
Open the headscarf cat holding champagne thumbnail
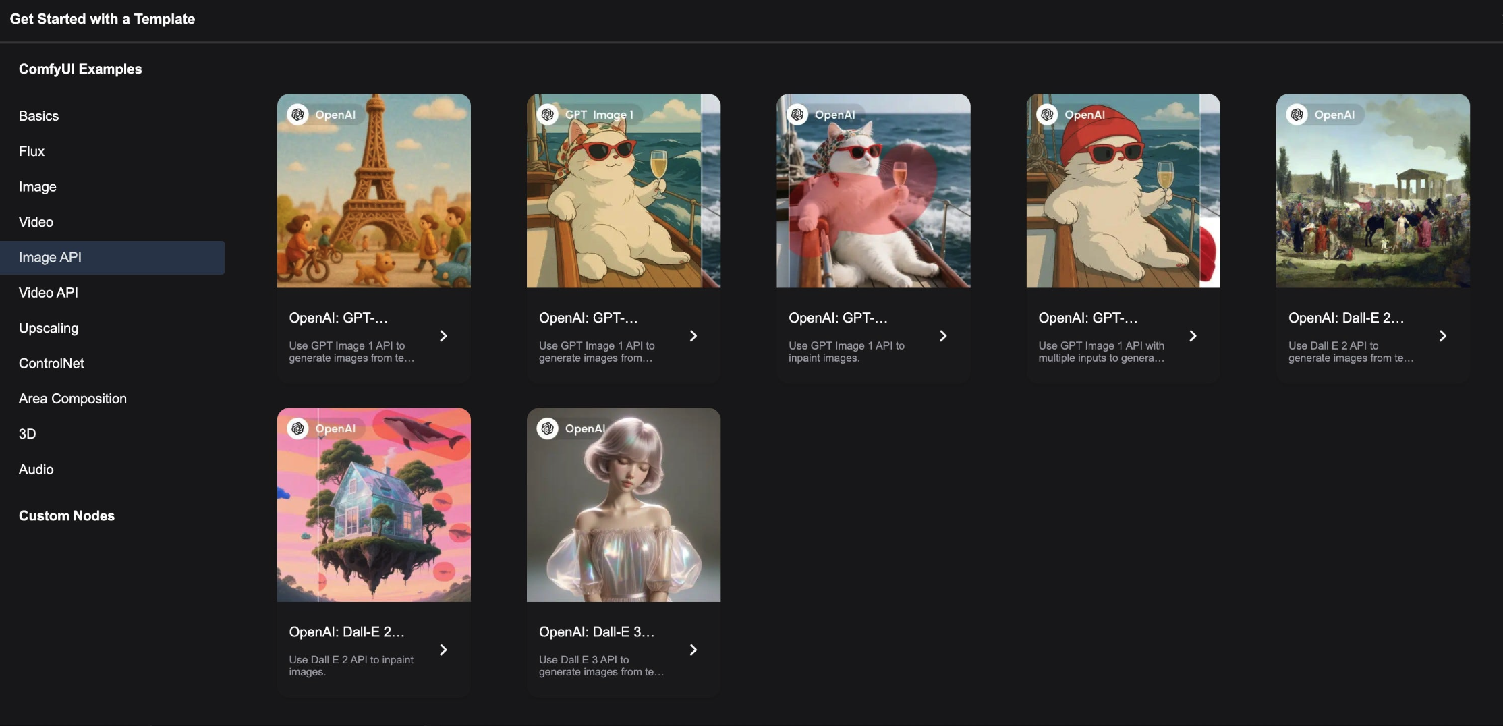point(623,191)
